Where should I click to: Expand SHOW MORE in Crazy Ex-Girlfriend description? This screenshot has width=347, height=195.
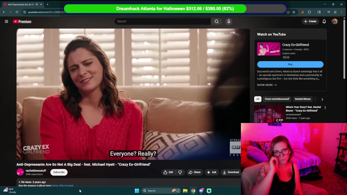(267, 85)
